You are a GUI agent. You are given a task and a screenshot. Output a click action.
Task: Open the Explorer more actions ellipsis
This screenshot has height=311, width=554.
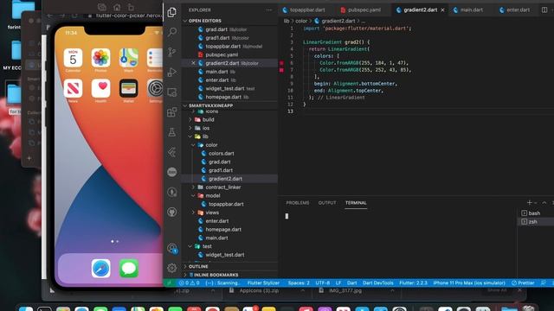(269, 10)
